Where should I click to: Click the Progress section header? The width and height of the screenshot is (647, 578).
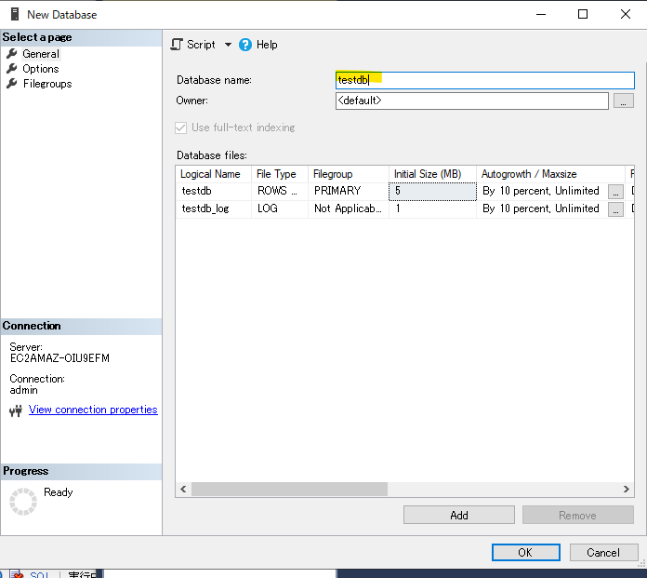point(81,471)
